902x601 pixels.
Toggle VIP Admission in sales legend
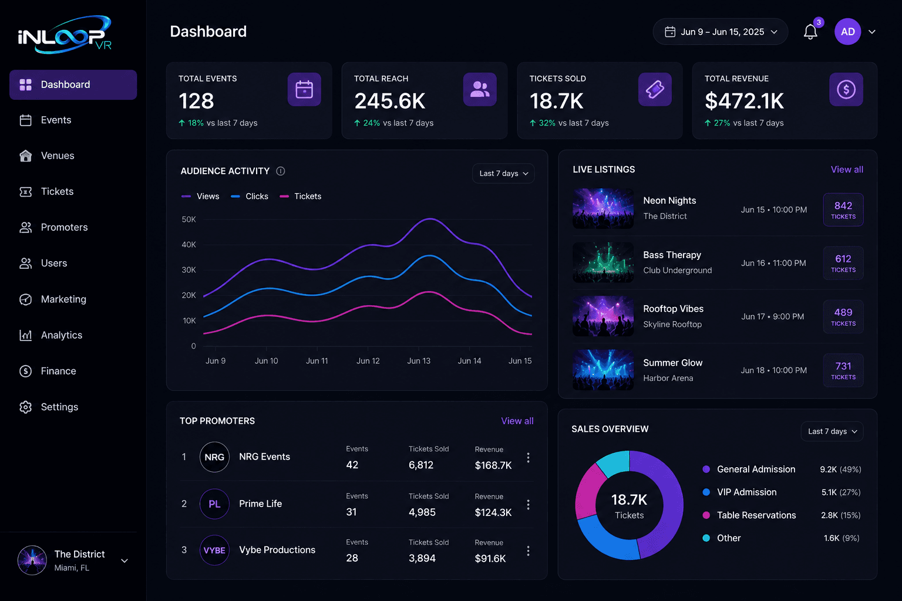739,492
